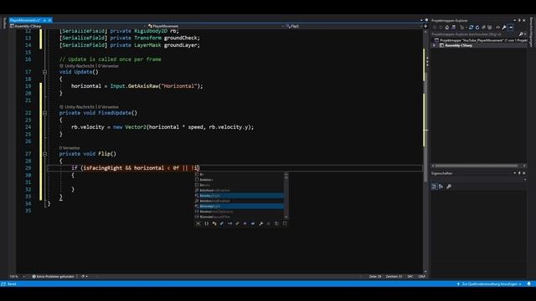Viewport: 536px width, 301px height.
Task: Switch views in the Projektmappen-Explorer toolbar
Action: [454, 28]
